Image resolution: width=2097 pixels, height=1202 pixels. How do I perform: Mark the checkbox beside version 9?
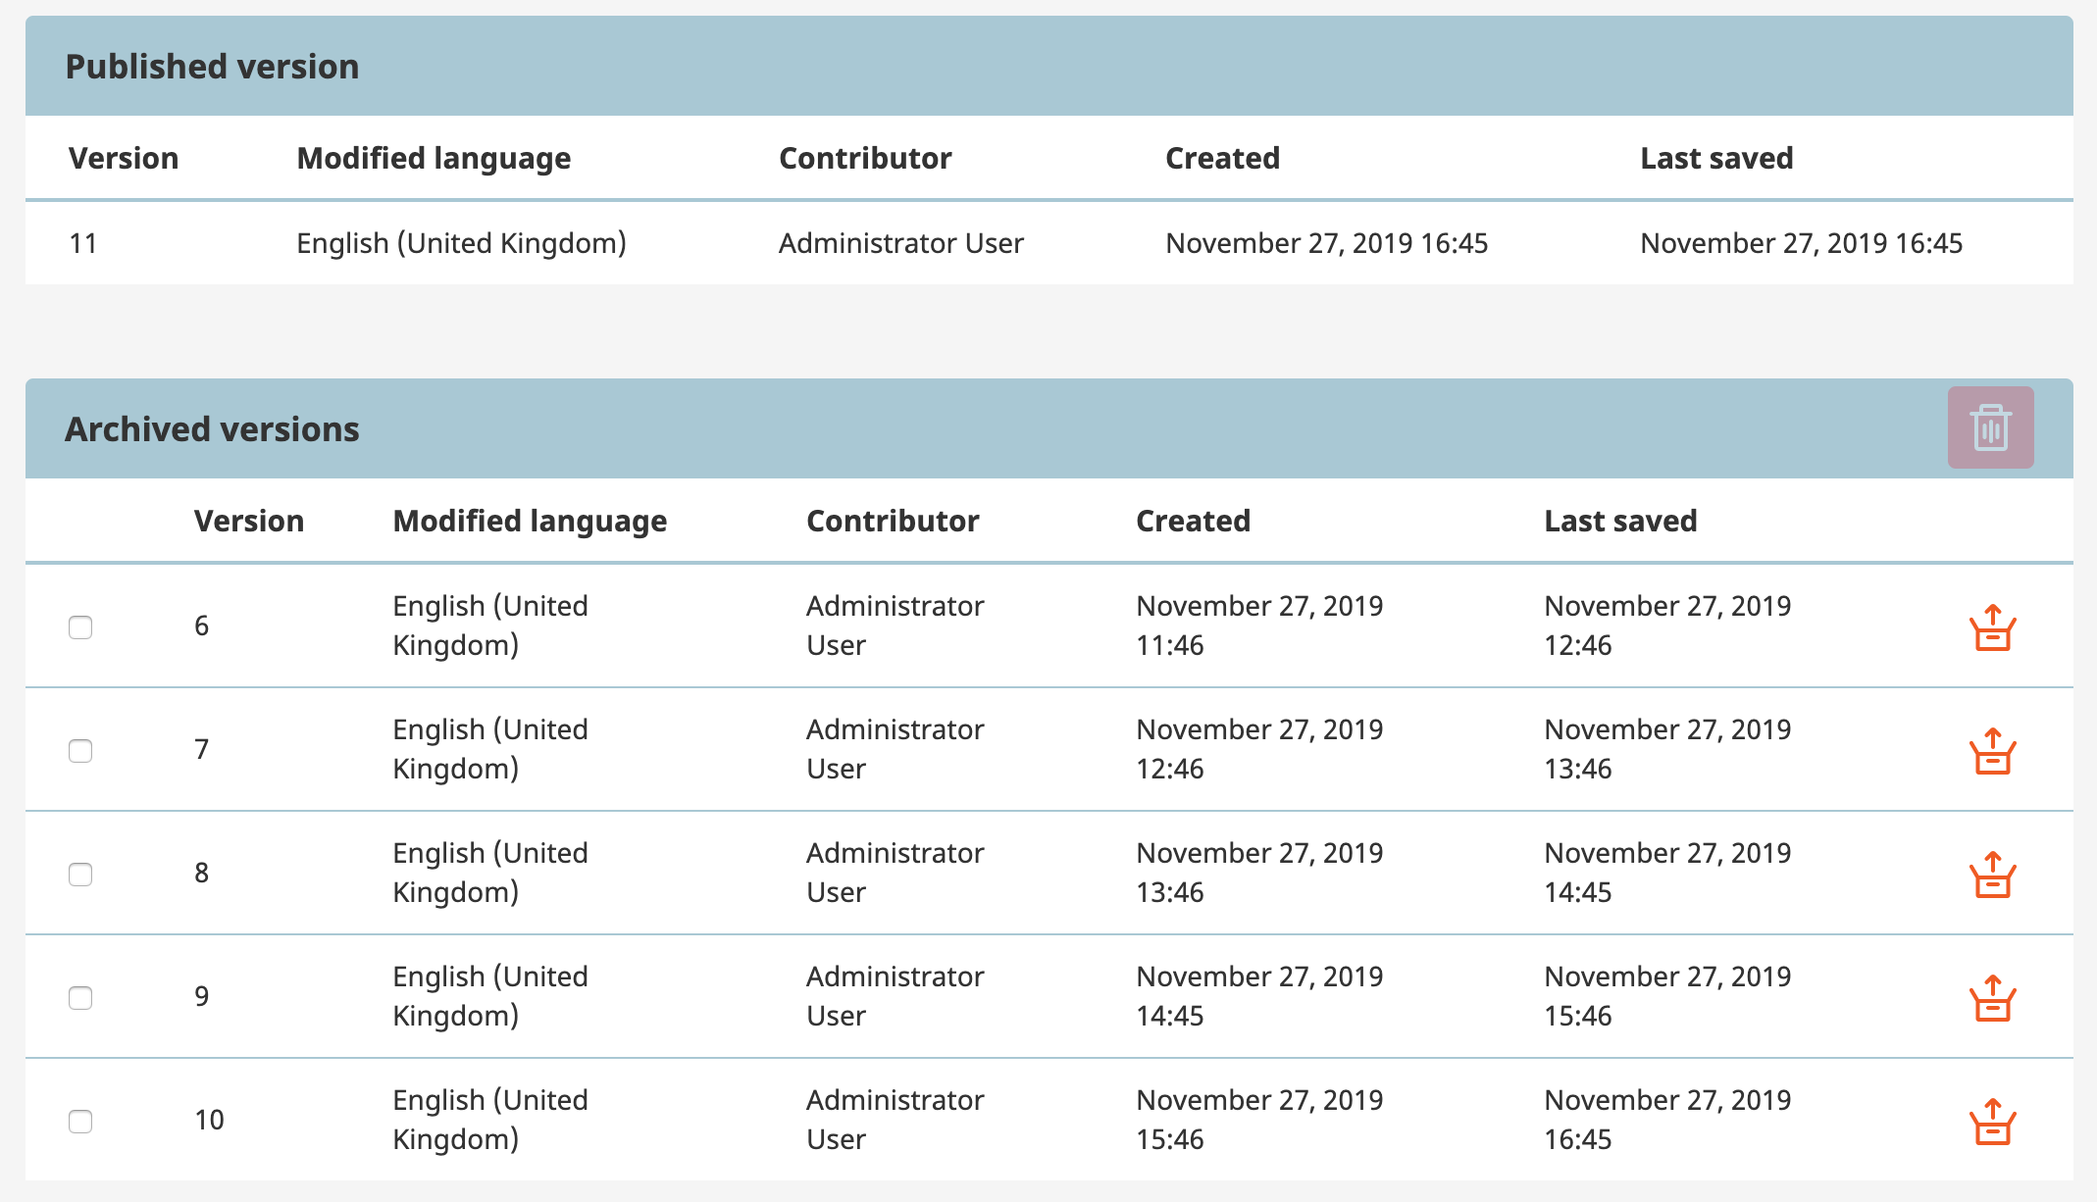pos(80,997)
